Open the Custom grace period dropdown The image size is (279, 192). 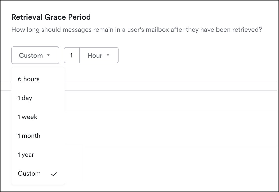35,55
